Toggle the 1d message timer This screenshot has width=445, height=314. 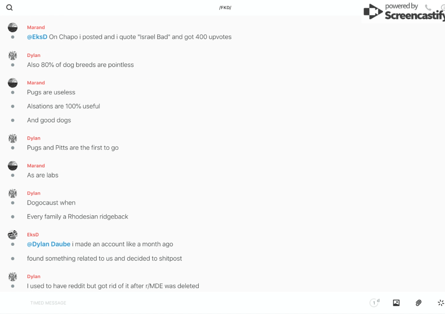[374, 303]
